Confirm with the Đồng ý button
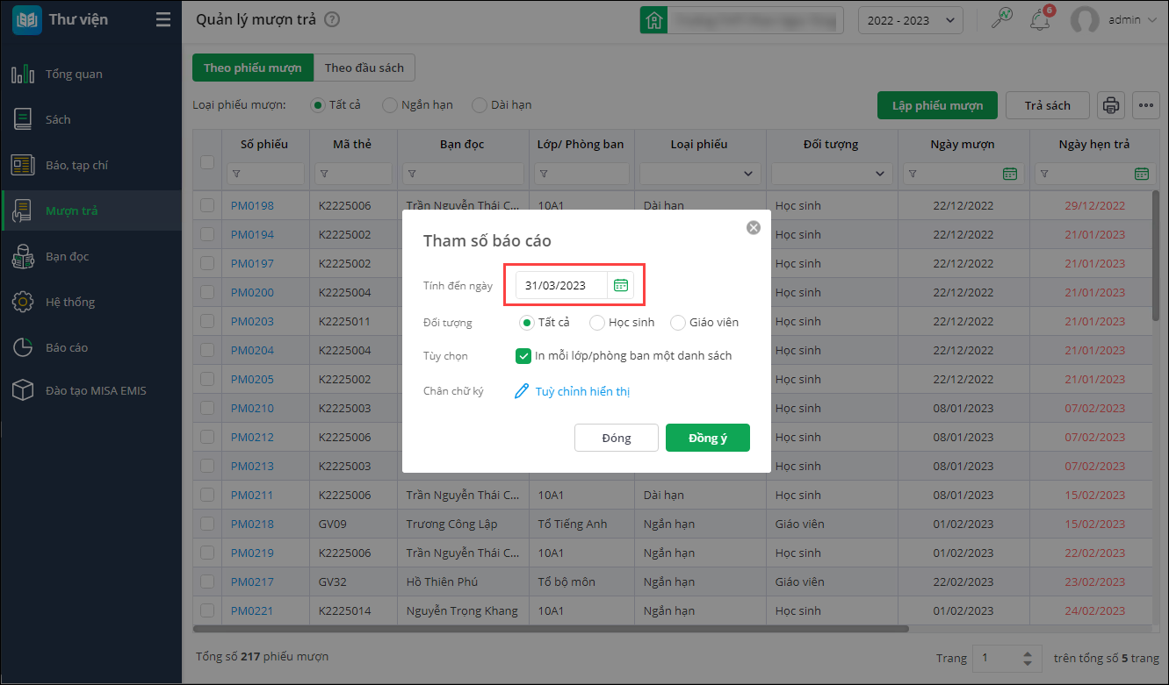 (x=707, y=439)
